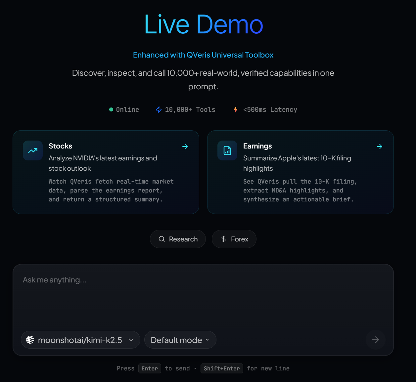
Task: Select the Forex suggestion chip
Action: point(234,239)
